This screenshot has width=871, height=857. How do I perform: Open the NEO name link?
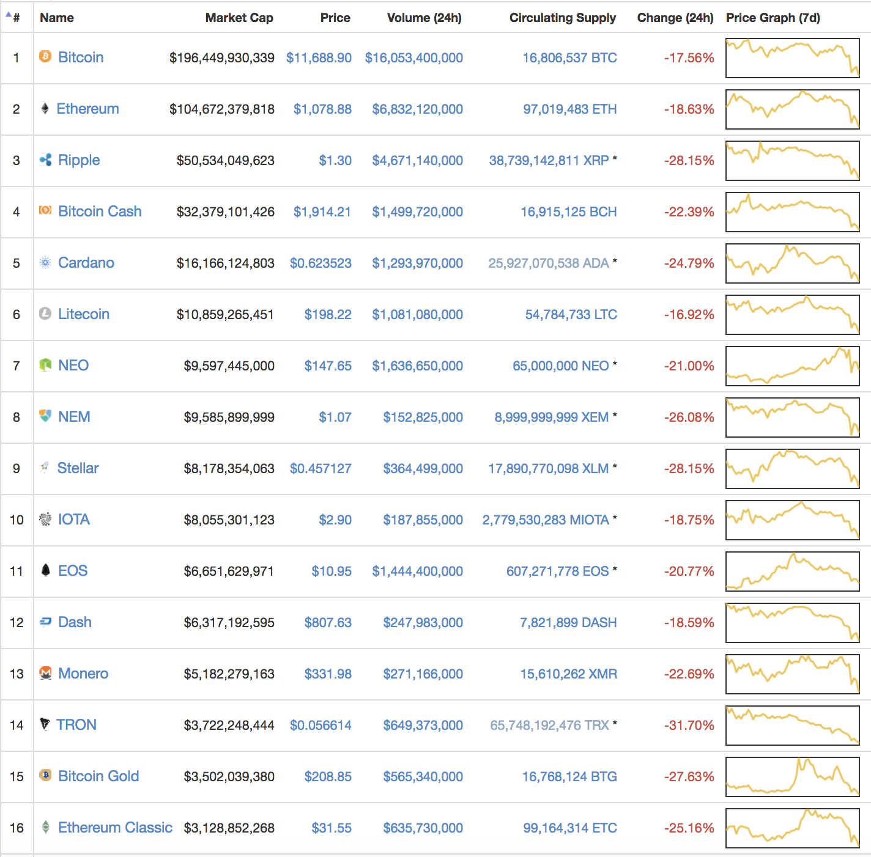pos(73,365)
